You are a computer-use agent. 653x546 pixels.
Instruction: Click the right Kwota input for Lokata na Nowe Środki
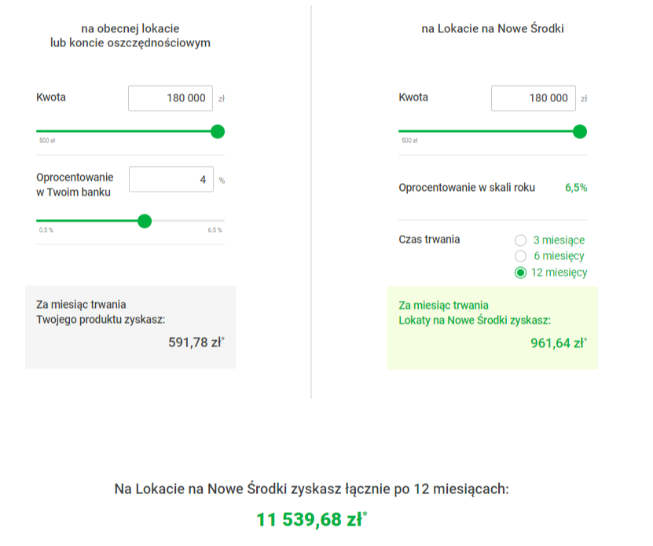click(x=533, y=98)
